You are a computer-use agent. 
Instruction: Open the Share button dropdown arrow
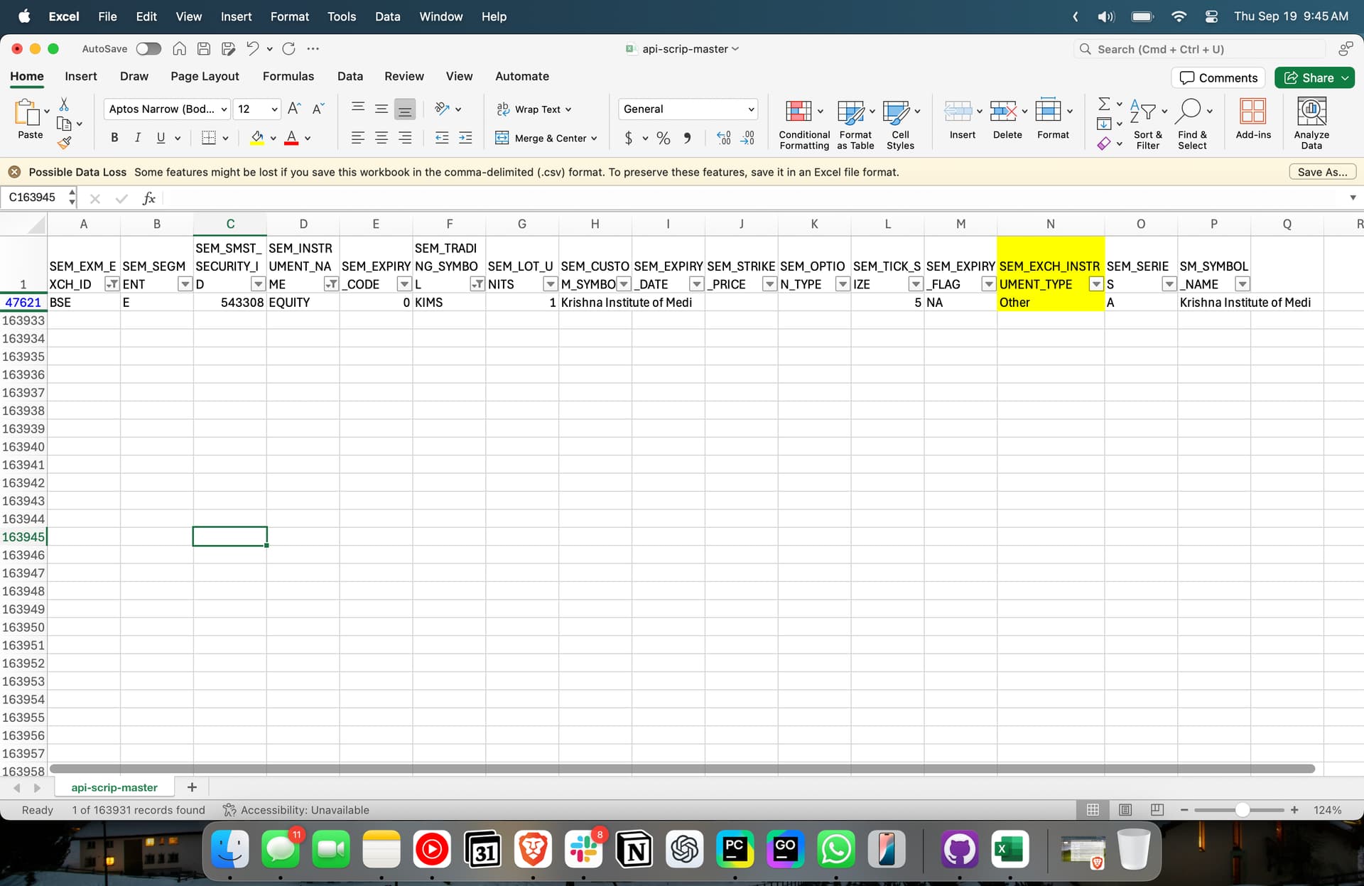[1346, 77]
